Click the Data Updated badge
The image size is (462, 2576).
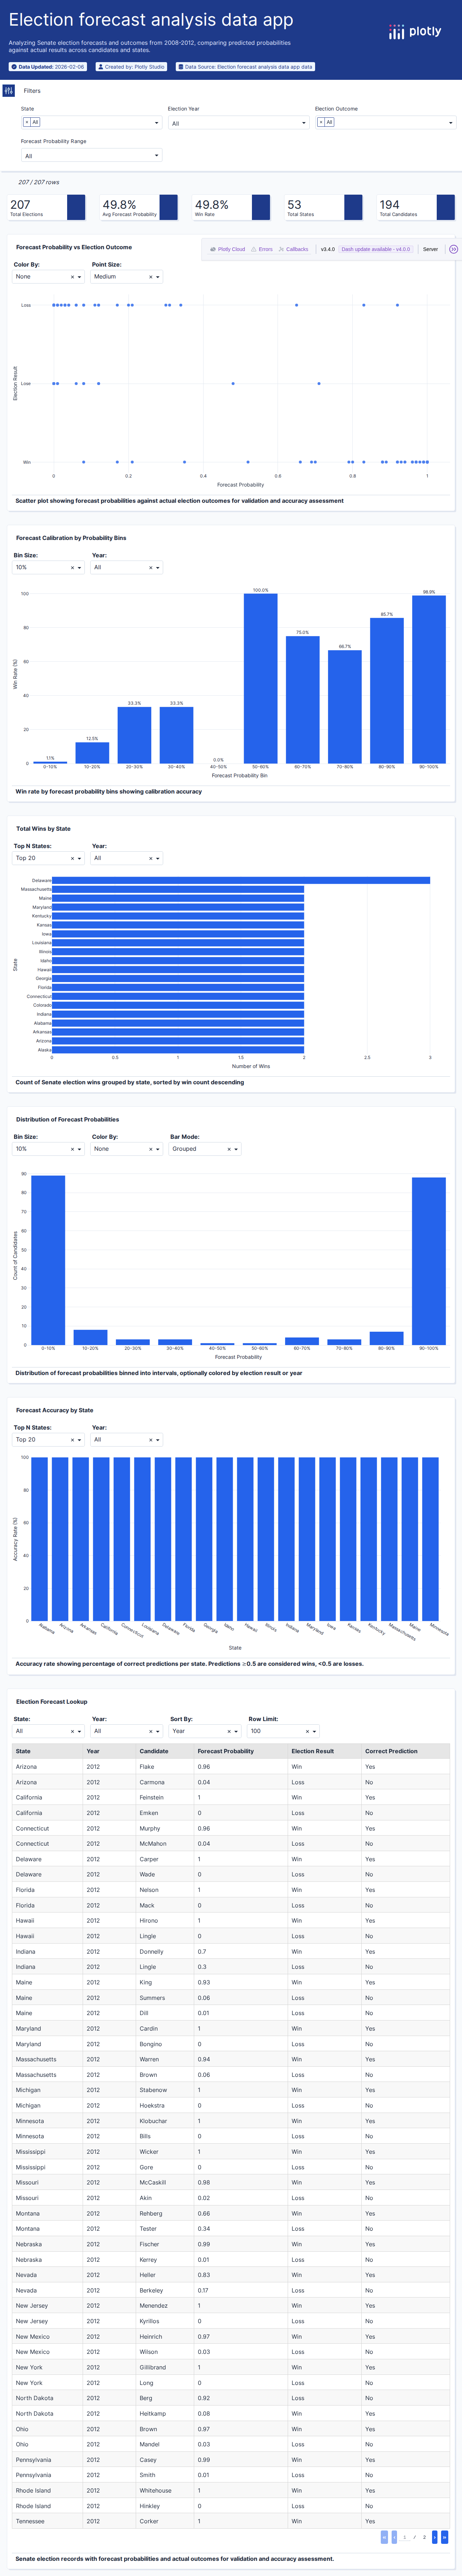(x=48, y=67)
